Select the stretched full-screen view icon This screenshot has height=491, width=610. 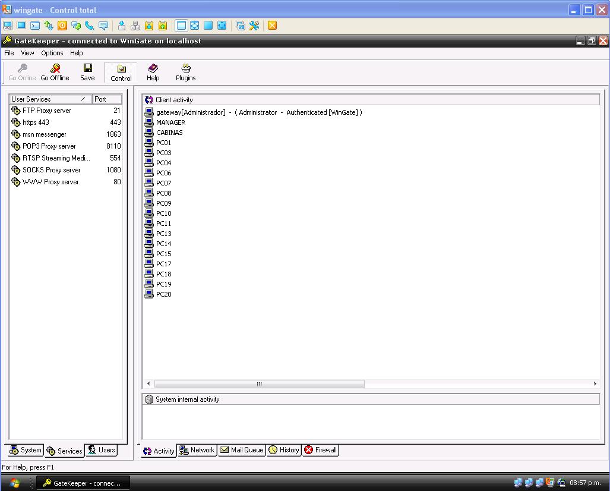point(222,26)
